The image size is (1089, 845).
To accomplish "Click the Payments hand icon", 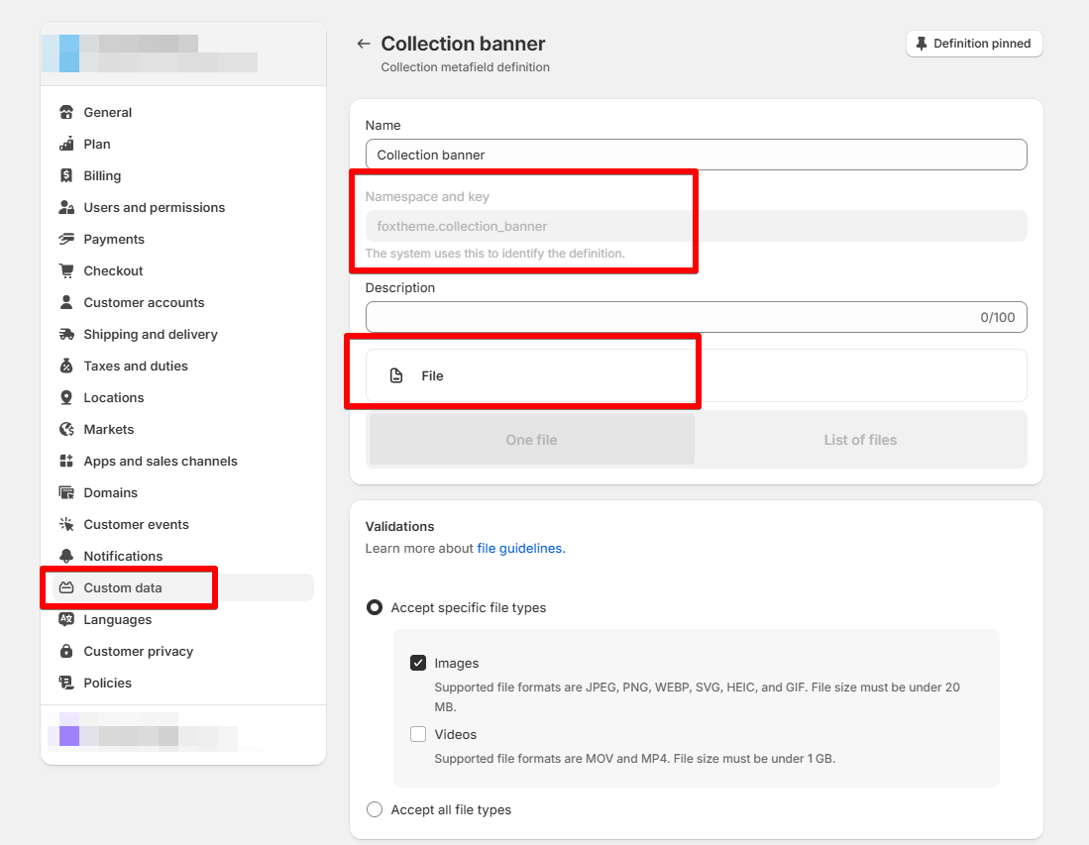I will 66,239.
